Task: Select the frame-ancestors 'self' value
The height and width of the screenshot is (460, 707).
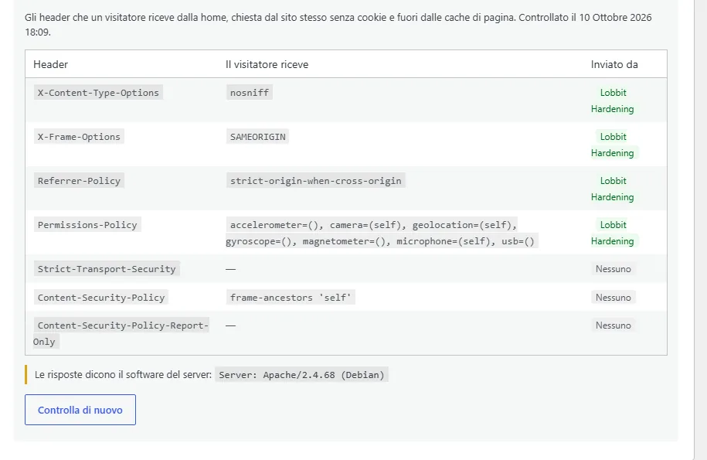Action: [x=291, y=298]
